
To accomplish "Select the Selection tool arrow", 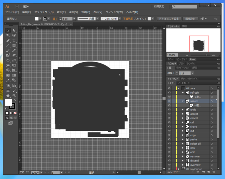I will click(8, 30).
